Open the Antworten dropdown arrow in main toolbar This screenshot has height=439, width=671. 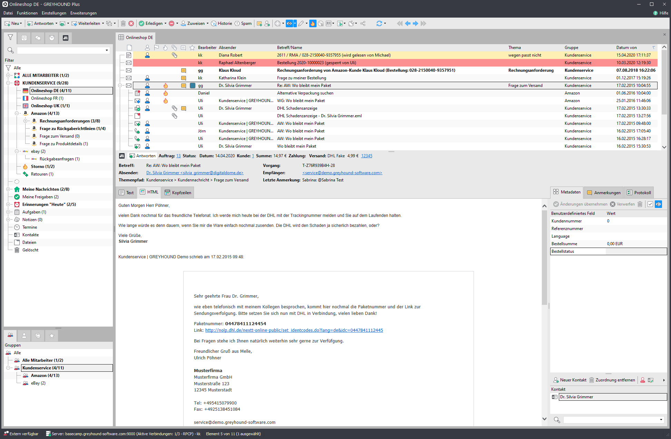point(56,23)
